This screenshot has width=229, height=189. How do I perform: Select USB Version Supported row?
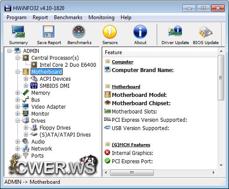141,128
